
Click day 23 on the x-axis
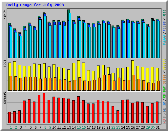click(x=118, y=127)
